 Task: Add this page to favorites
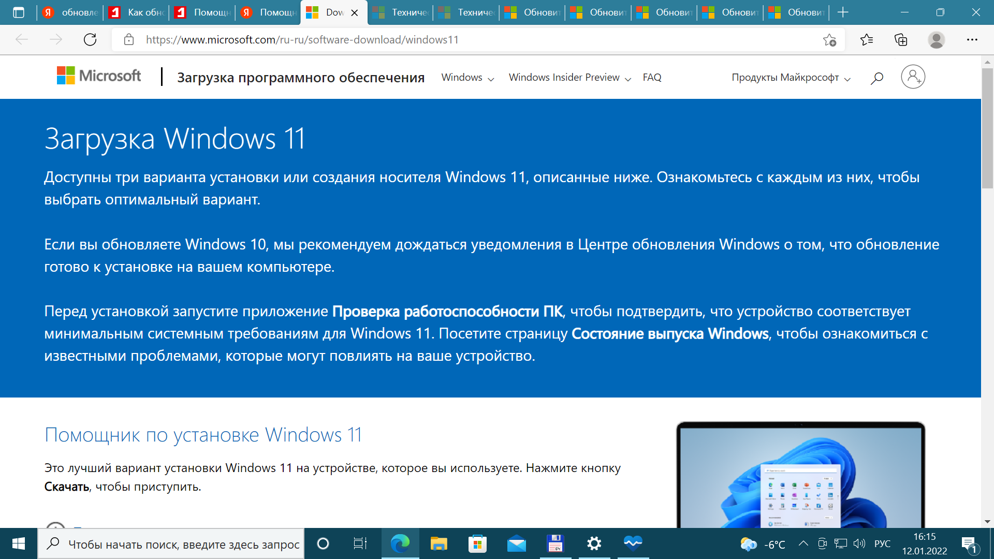pyautogui.click(x=829, y=40)
